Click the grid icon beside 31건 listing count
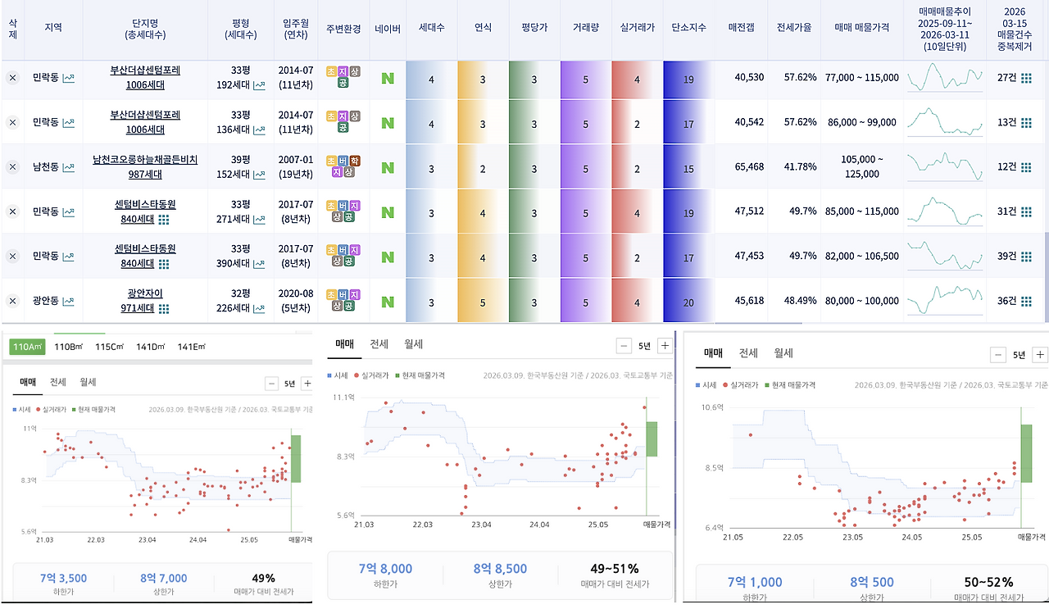The width and height of the screenshot is (1049, 609). coord(1026,211)
